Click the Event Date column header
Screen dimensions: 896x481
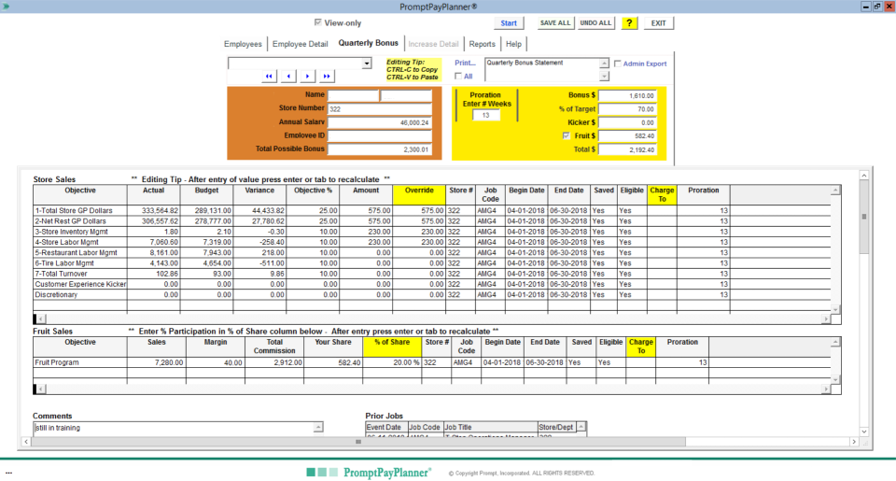point(386,427)
